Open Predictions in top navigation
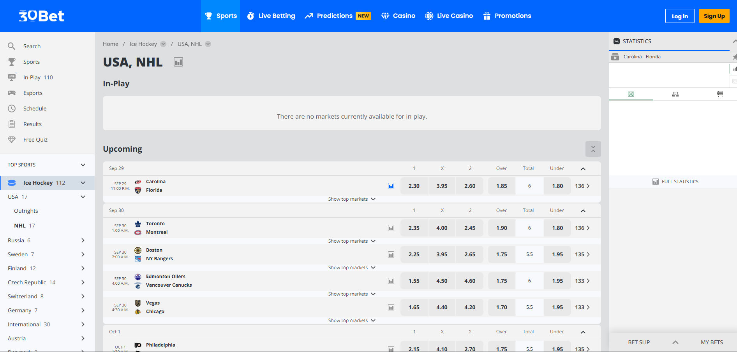Image resolution: width=737 pixels, height=352 pixels. [x=338, y=16]
